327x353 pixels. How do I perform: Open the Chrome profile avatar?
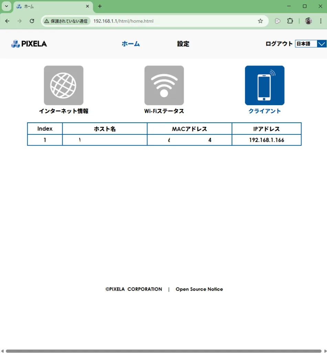[308, 21]
